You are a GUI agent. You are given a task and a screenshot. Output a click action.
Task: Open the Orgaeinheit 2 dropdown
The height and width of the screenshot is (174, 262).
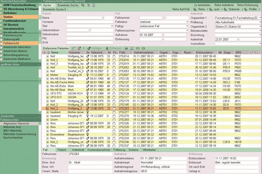[x=260, y=26]
